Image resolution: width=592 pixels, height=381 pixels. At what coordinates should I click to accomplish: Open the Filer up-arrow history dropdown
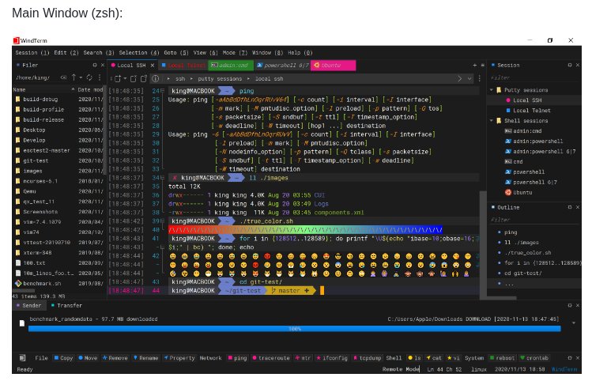point(81,77)
